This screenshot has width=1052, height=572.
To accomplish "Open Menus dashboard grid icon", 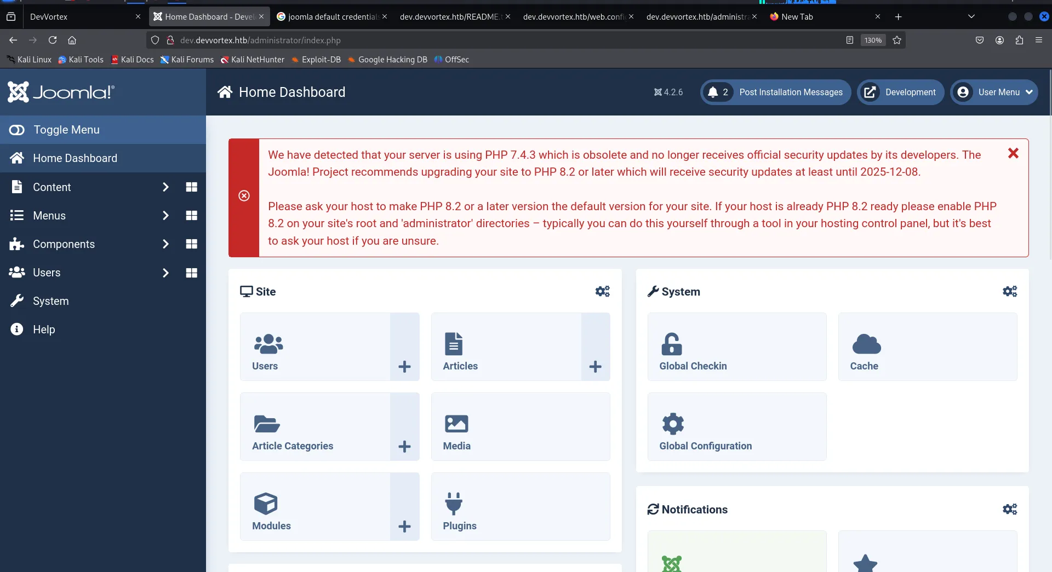I will [x=191, y=216].
